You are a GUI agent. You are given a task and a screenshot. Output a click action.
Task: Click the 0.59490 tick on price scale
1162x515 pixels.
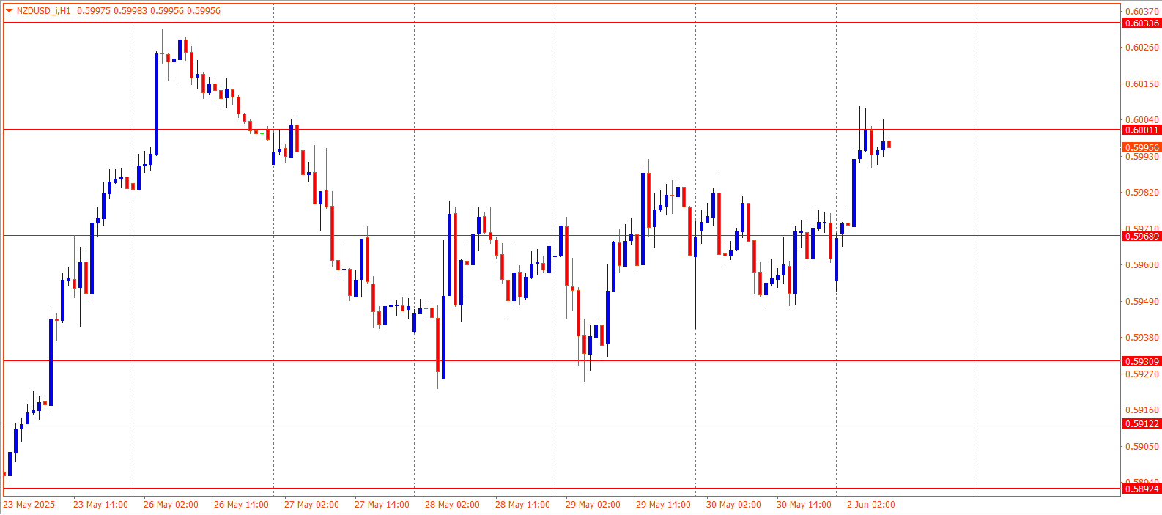(1141, 302)
